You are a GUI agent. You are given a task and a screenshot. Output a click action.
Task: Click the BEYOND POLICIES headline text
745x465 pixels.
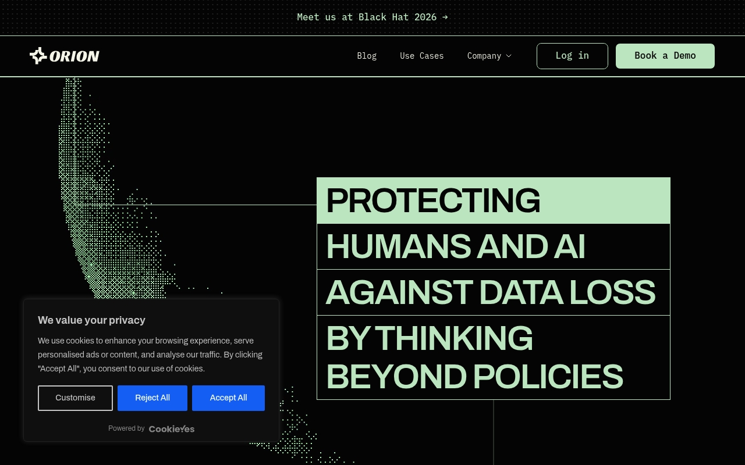tap(474, 377)
